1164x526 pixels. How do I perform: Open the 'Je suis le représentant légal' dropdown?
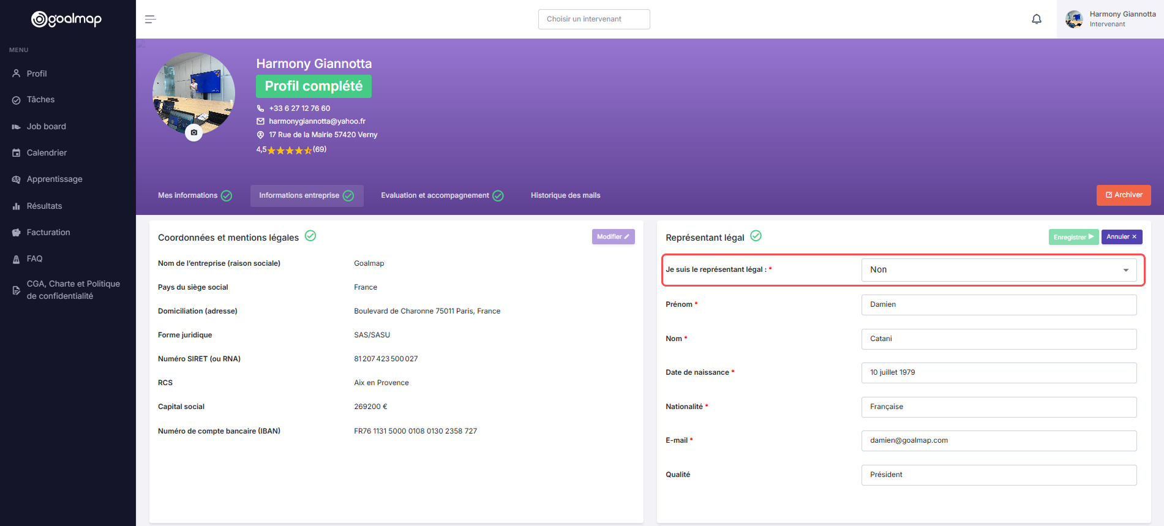[x=999, y=270]
